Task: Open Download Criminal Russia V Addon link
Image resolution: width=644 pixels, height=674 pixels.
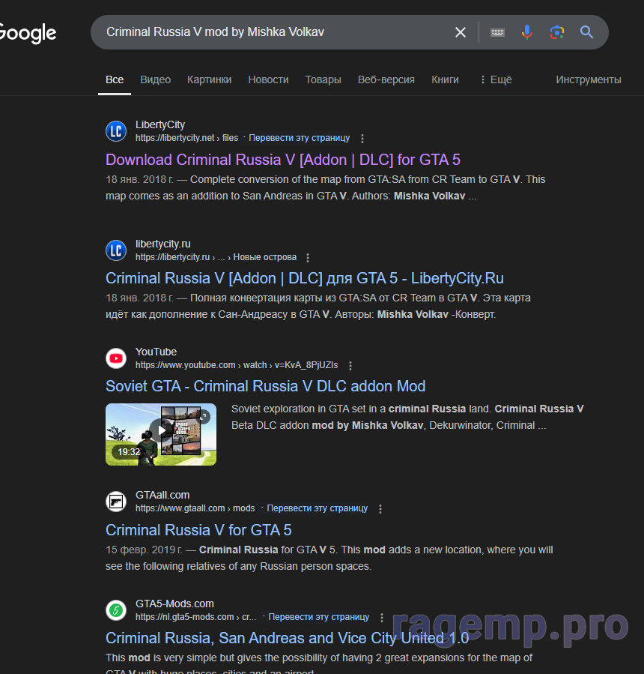Action: (x=282, y=160)
